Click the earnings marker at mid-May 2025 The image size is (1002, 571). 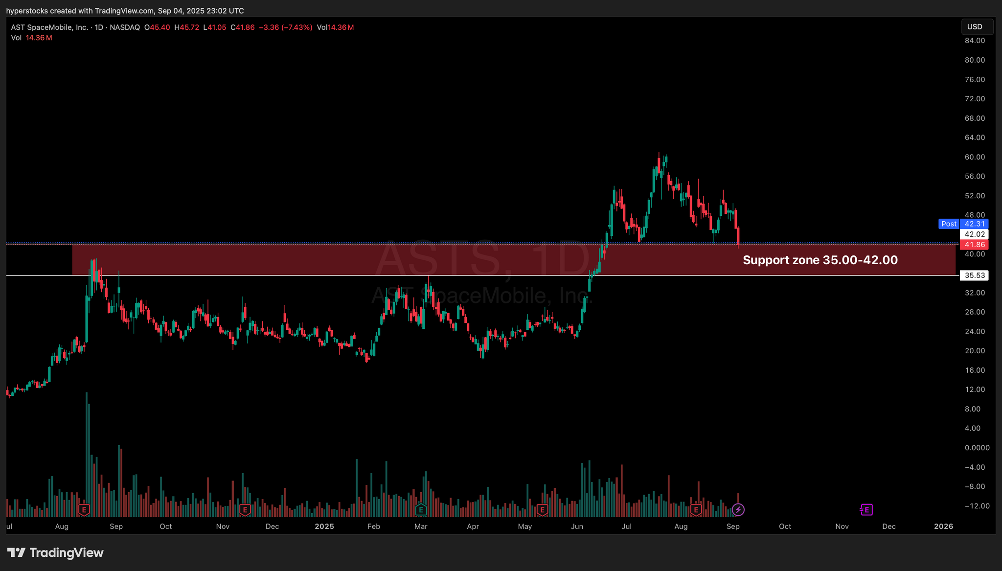pos(542,510)
